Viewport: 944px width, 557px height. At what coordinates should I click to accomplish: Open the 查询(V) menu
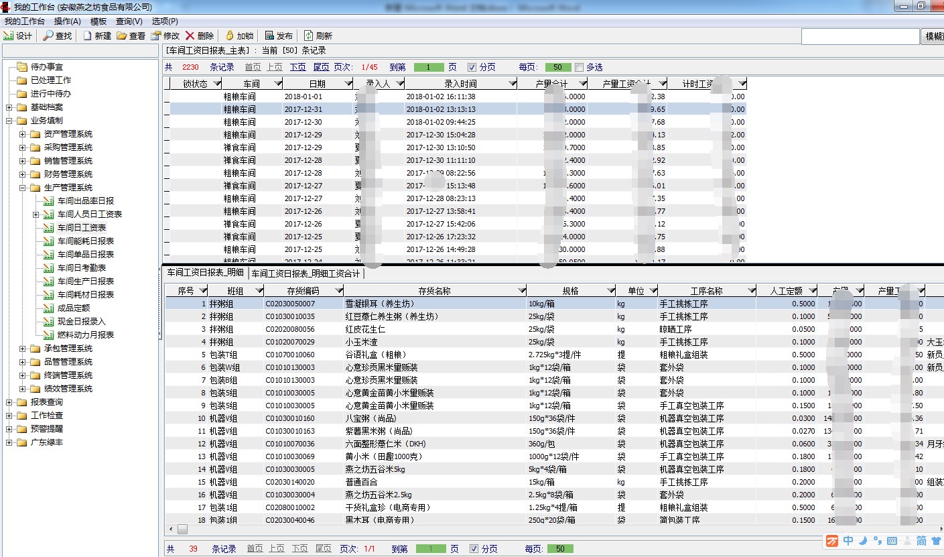[129, 21]
